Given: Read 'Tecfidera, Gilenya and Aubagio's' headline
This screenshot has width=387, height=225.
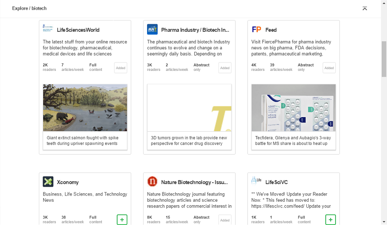Looking at the screenshot, I should 293,140.
